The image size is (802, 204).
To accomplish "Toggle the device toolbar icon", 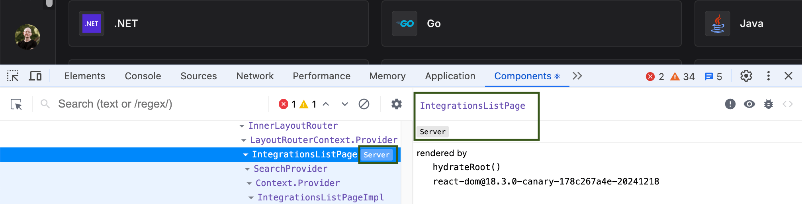I will (x=35, y=76).
